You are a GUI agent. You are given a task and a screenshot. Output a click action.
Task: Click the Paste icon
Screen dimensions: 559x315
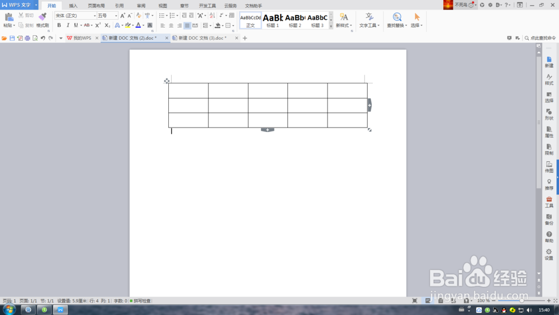click(x=9, y=17)
